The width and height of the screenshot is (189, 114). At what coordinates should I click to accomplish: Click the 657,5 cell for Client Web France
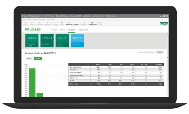pos(109,67)
